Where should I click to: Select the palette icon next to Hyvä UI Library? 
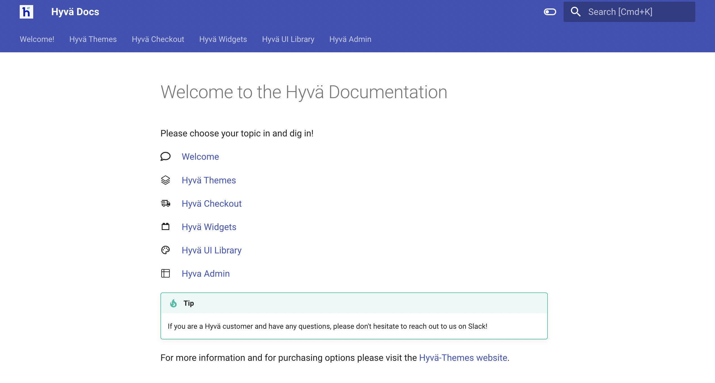pos(166,250)
